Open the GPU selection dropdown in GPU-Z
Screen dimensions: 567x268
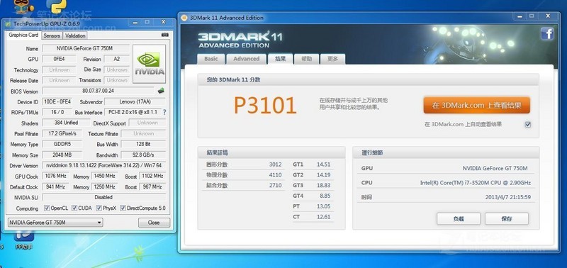(55, 223)
